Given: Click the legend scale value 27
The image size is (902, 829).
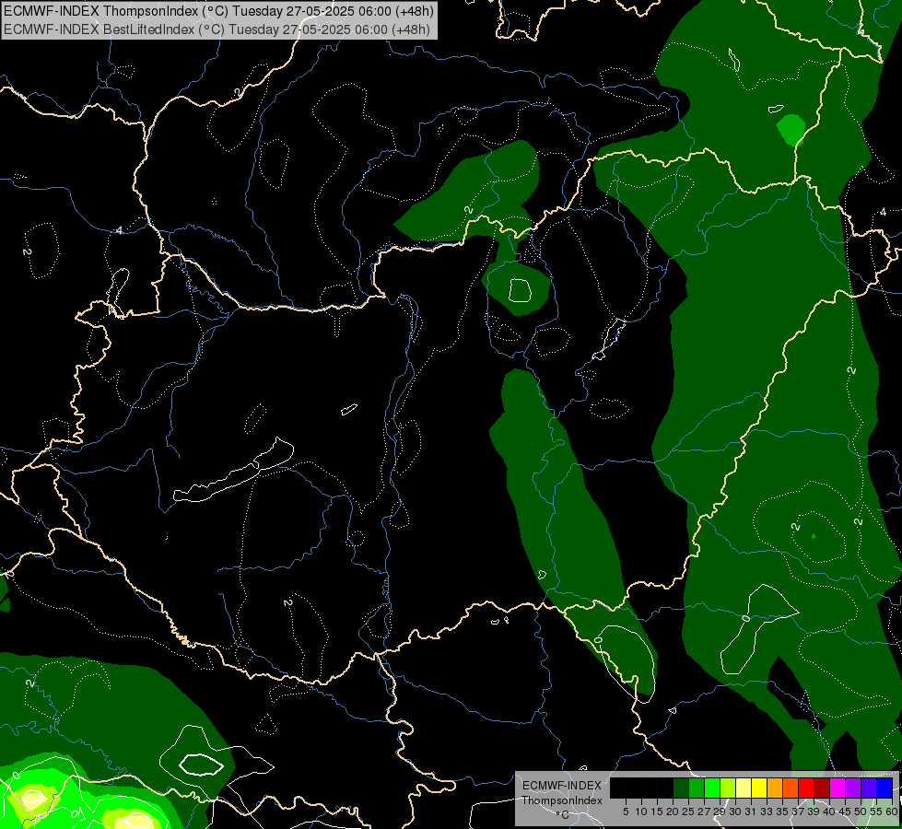Looking at the screenshot, I should click(704, 811).
